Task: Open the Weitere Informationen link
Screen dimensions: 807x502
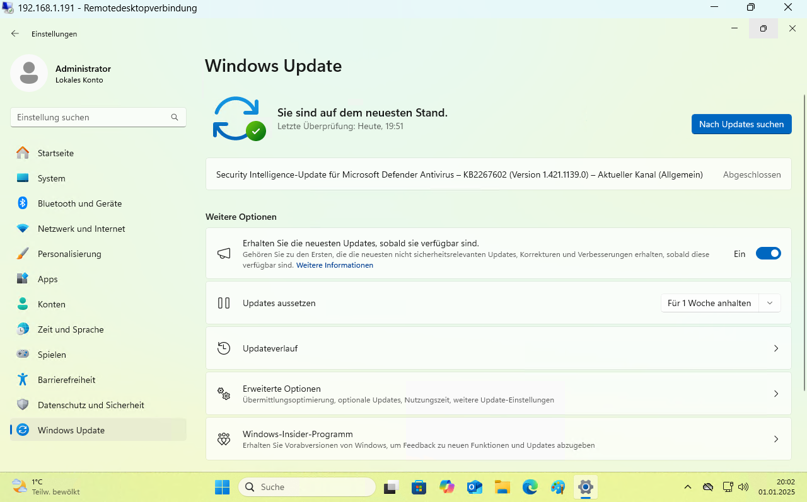Action: (335, 265)
